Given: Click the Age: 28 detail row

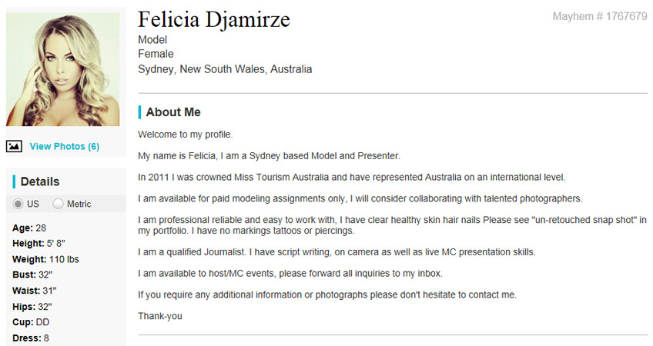Looking at the screenshot, I should tap(30, 228).
